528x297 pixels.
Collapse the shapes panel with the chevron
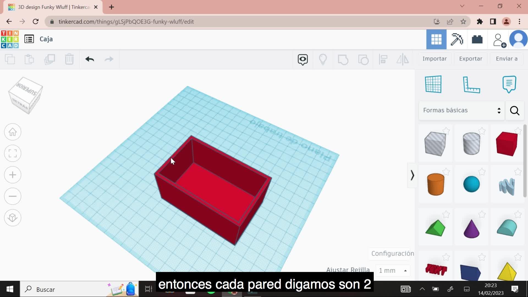point(412,175)
